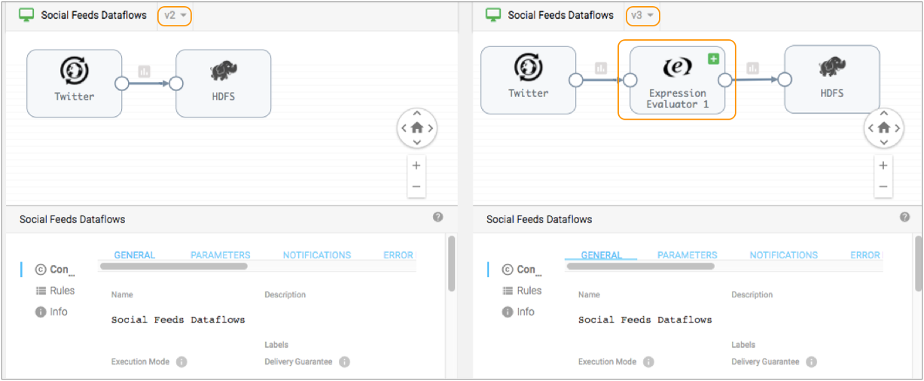Open the v2 version dropdown
Viewport: 924px width, 381px height.
point(175,15)
